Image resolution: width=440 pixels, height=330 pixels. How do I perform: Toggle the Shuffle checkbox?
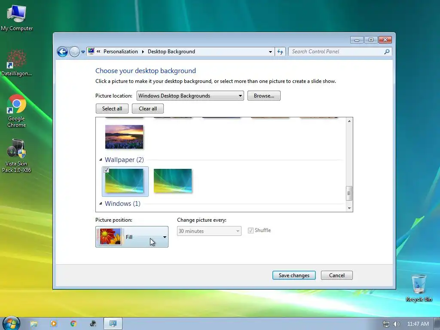[x=251, y=230]
